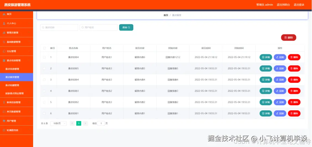Open 详情 for the 留言内容6 row
Screen dimensions: 312x147
point(266,57)
